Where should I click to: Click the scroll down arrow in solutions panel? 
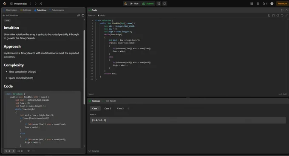pos(84,146)
